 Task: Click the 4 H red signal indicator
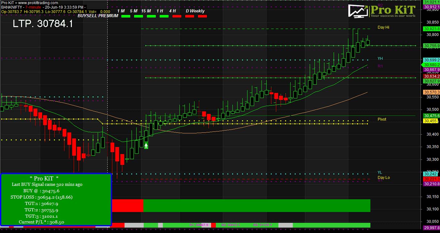[x=177, y=16]
